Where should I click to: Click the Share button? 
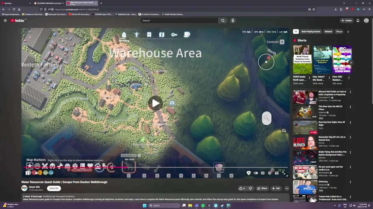(262, 188)
